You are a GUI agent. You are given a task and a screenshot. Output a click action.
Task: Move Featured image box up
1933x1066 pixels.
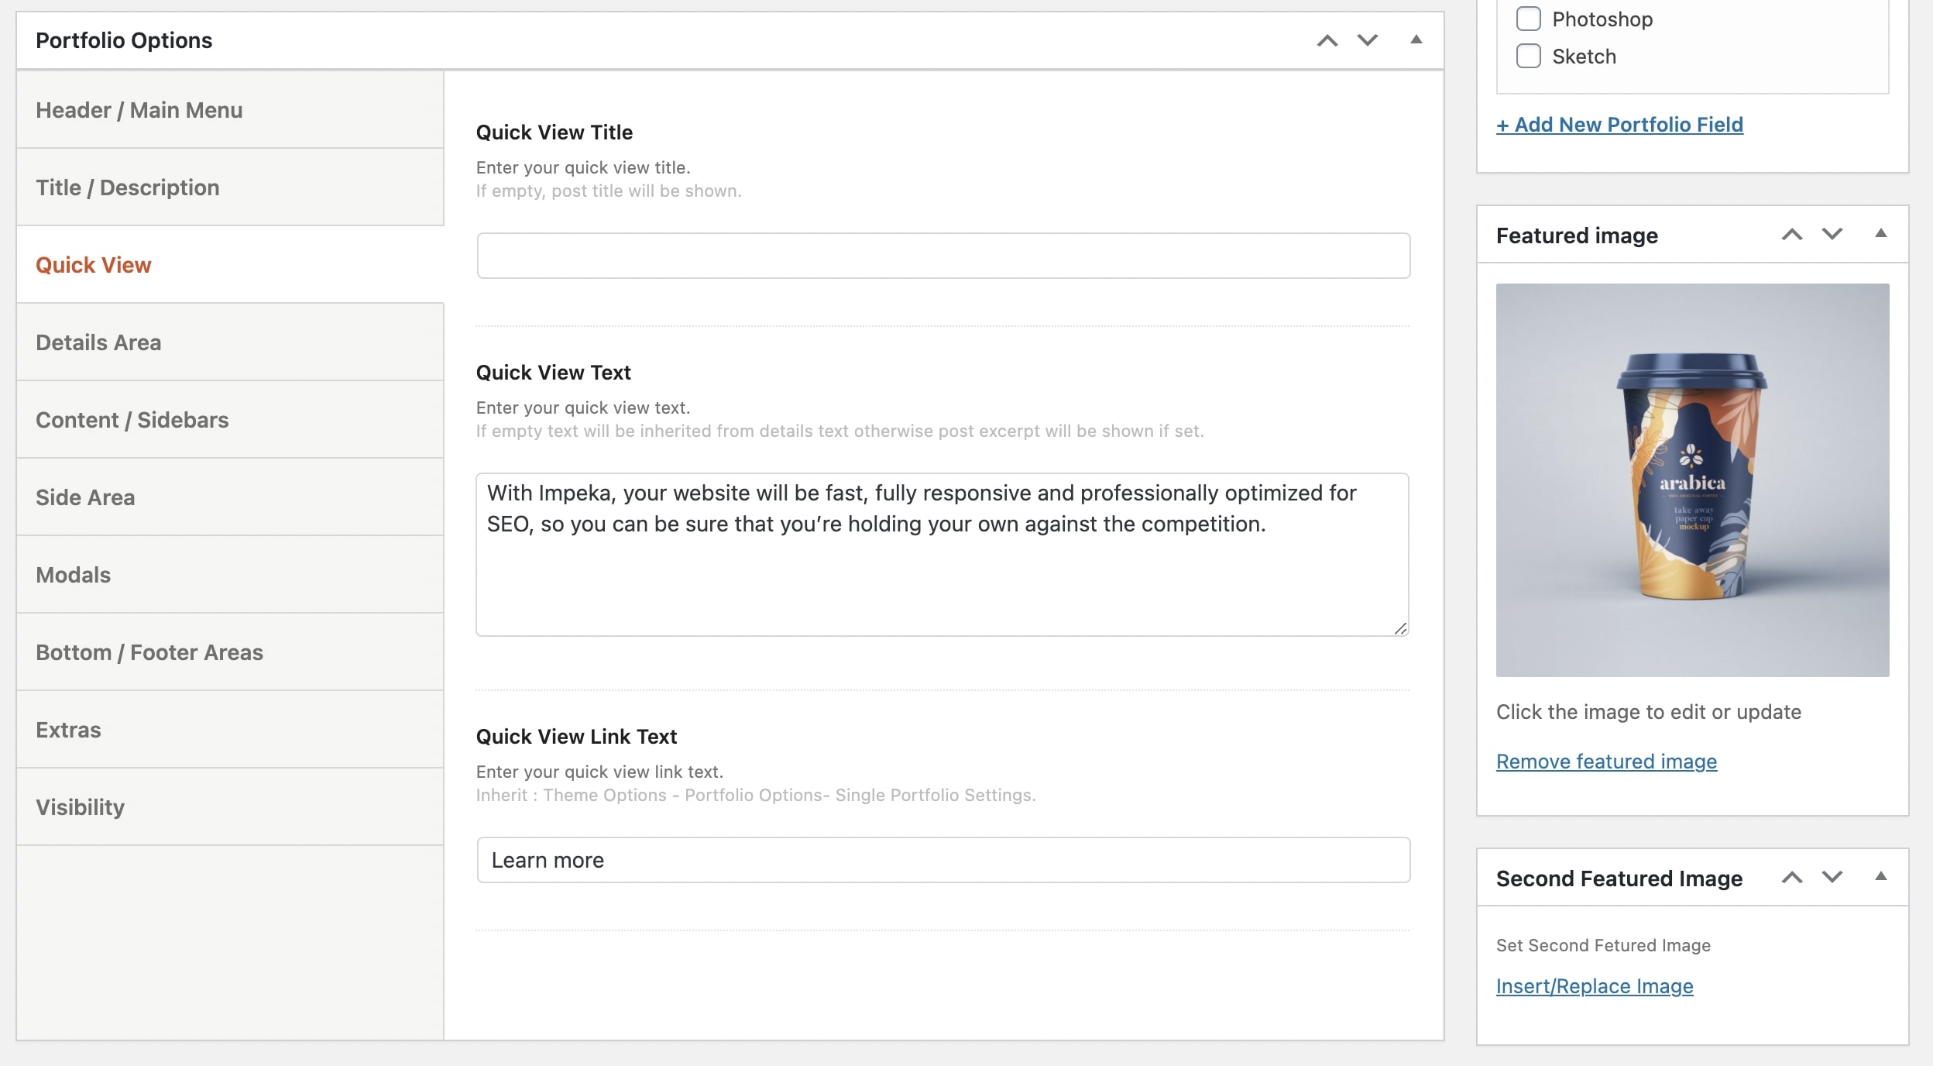pos(1792,234)
